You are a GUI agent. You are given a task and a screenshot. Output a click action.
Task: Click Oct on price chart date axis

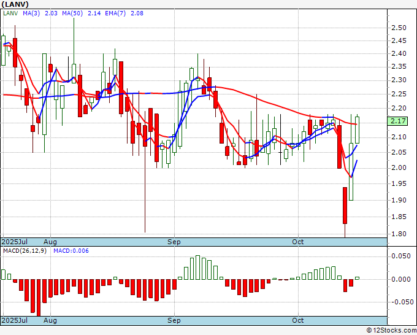(x=298, y=242)
